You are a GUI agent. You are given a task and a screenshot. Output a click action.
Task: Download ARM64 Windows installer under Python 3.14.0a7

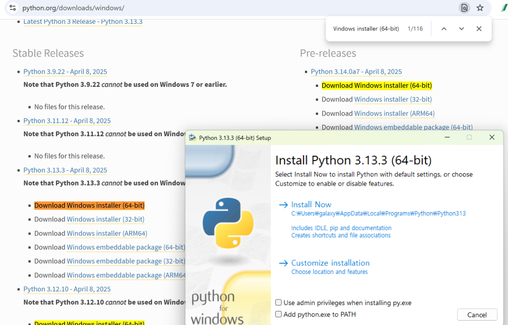click(x=394, y=113)
